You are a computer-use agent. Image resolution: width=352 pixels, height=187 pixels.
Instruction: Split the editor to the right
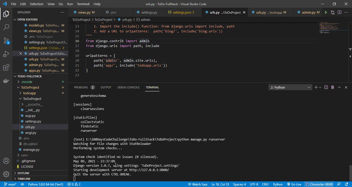(x=340, y=13)
